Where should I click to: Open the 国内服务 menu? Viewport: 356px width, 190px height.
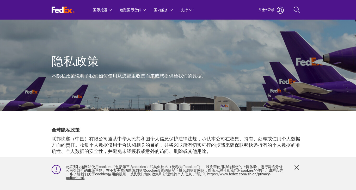point(163,10)
